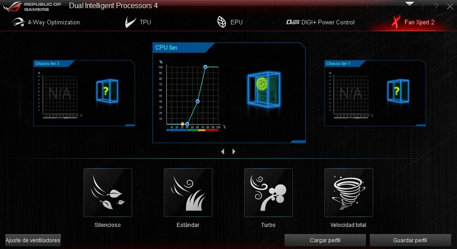
Task: Open the help question mark
Action: pos(436,6)
